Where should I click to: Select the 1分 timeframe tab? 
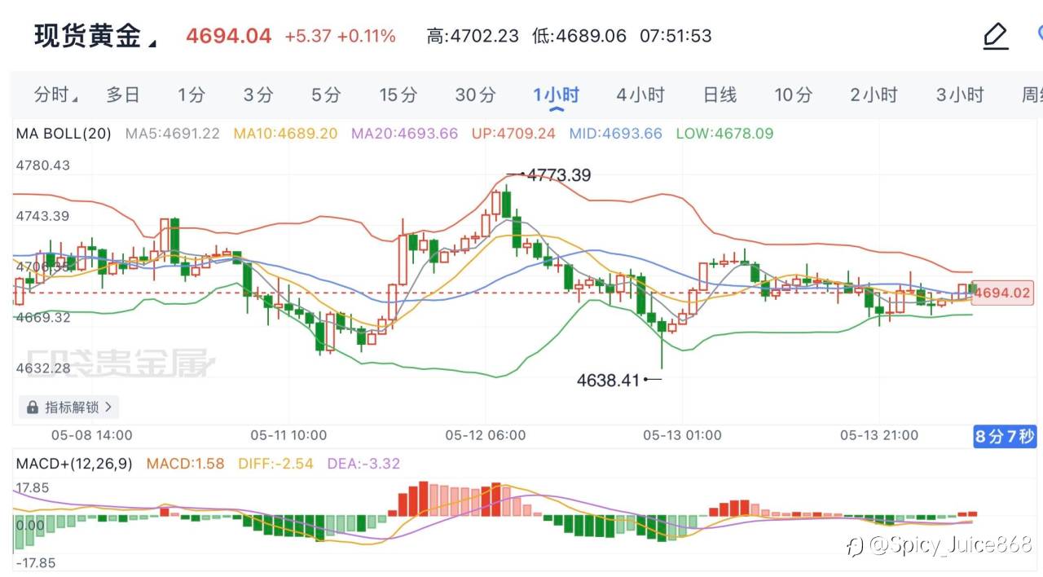[x=191, y=95]
